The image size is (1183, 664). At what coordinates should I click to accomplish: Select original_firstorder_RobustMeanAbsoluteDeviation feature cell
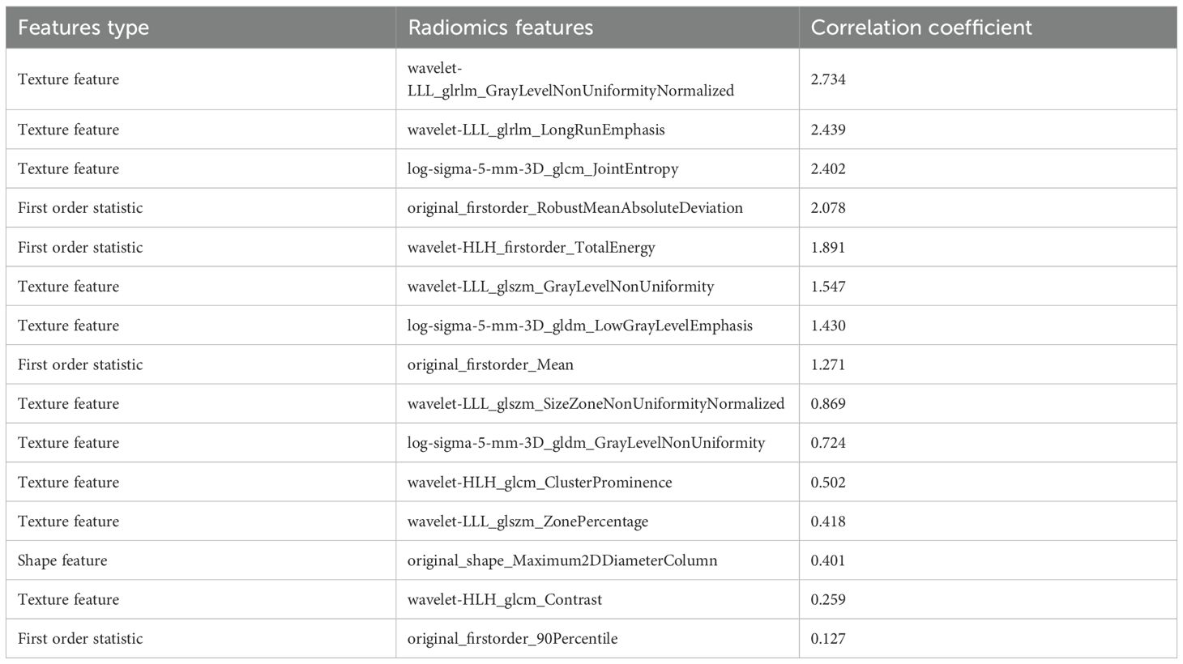(575, 208)
